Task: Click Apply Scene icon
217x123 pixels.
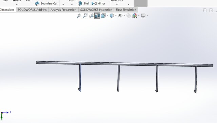Action: 135,16
